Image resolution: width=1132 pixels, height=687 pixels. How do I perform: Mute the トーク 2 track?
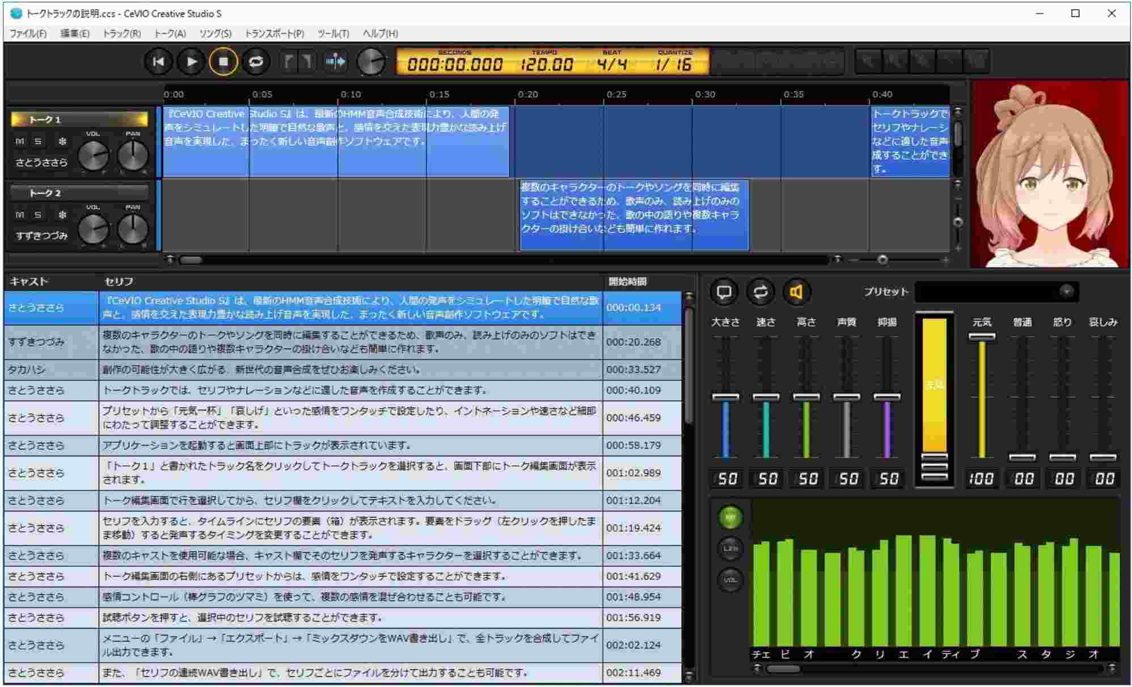coord(20,215)
